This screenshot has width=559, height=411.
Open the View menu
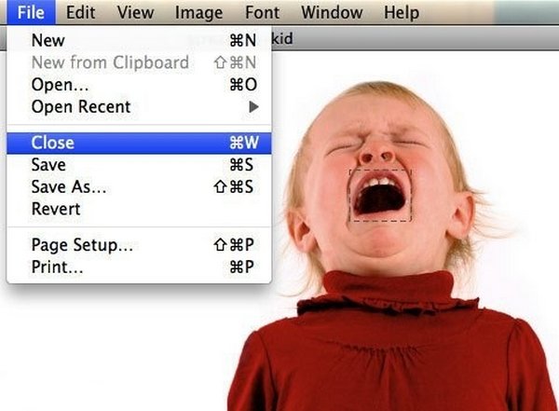pos(136,12)
